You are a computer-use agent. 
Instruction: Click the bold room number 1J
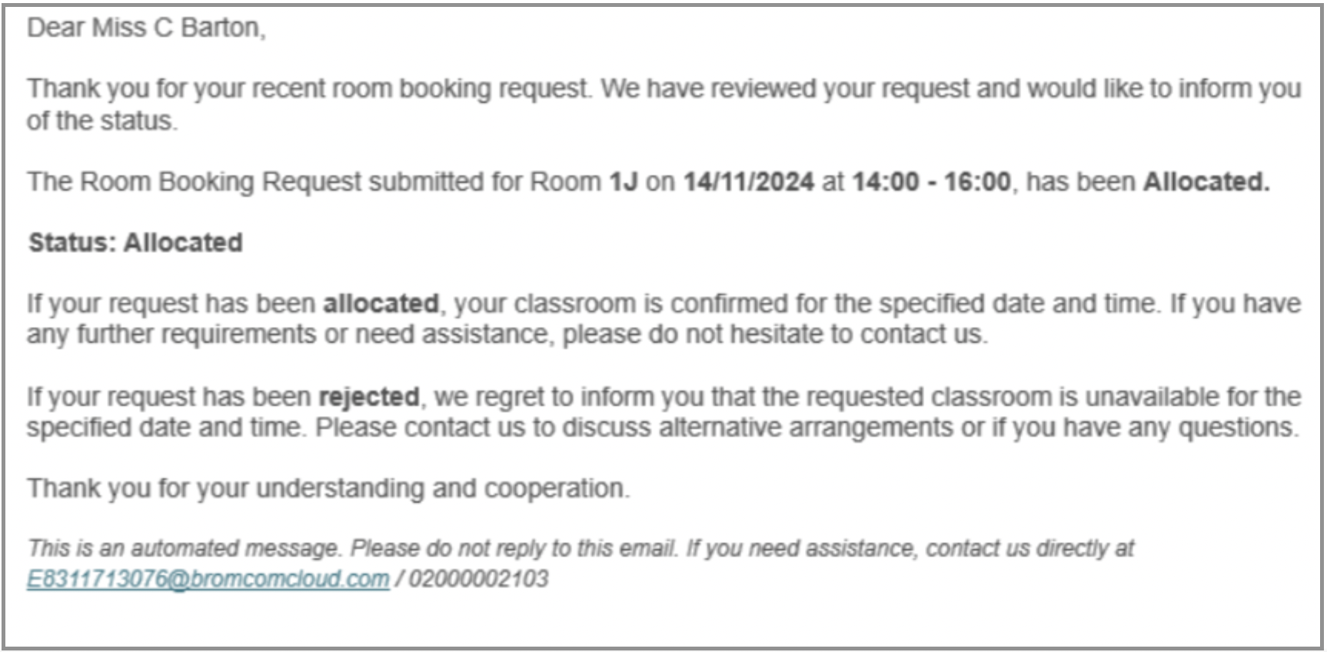[x=624, y=182]
